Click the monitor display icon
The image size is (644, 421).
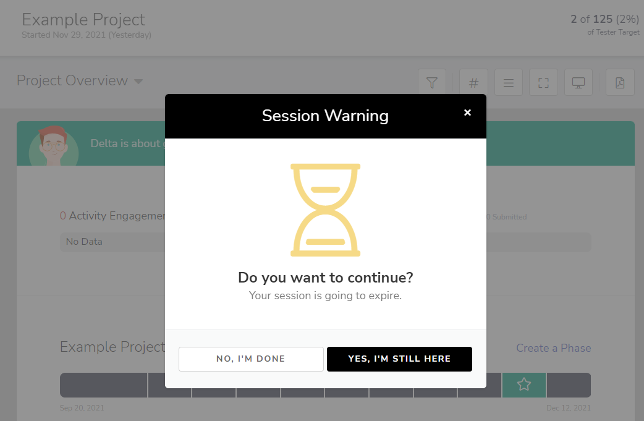578,82
